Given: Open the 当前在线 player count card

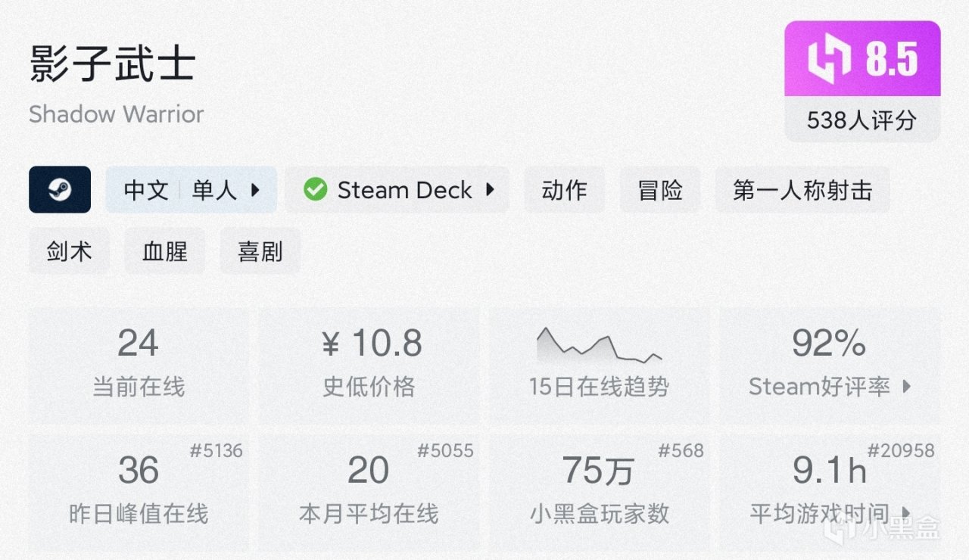Looking at the screenshot, I should click(138, 363).
